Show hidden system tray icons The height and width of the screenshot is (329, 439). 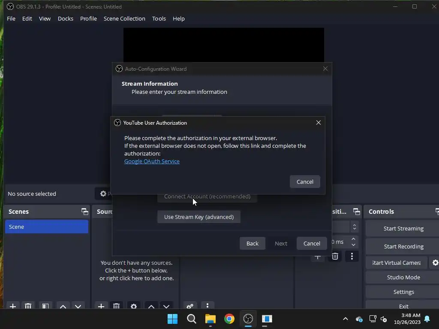point(346,319)
